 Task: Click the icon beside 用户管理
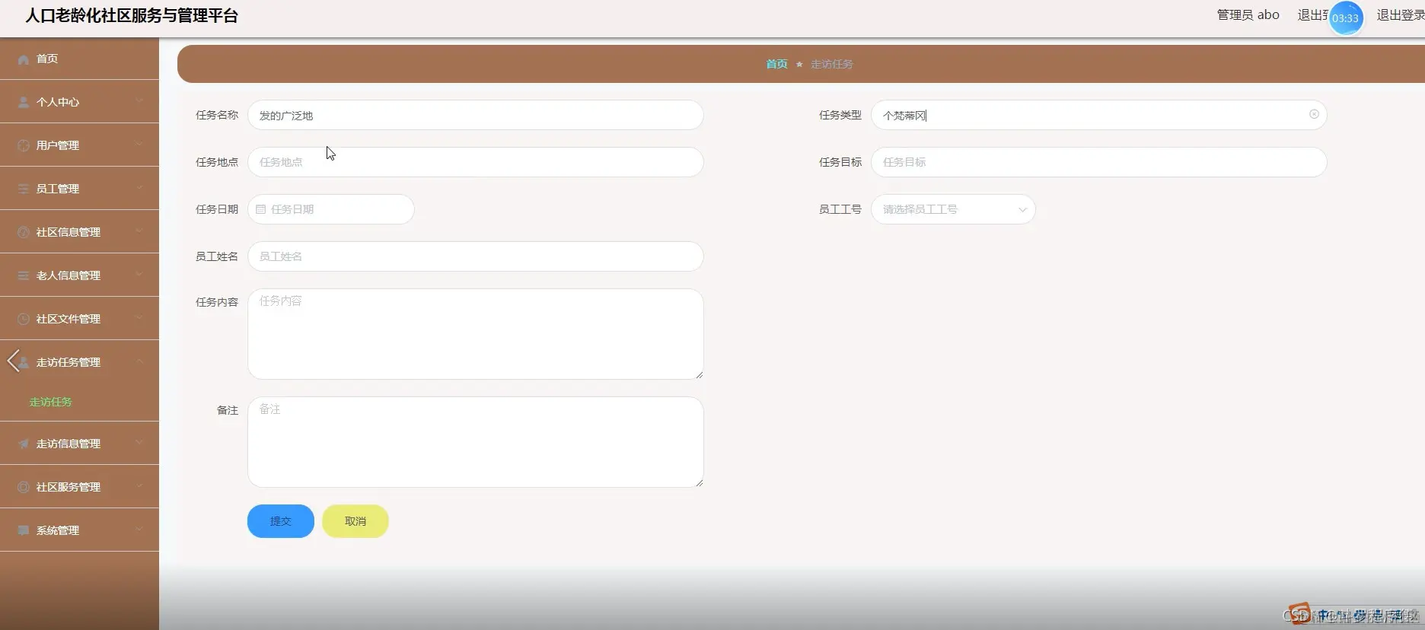pyautogui.click(x=24, y=145)
